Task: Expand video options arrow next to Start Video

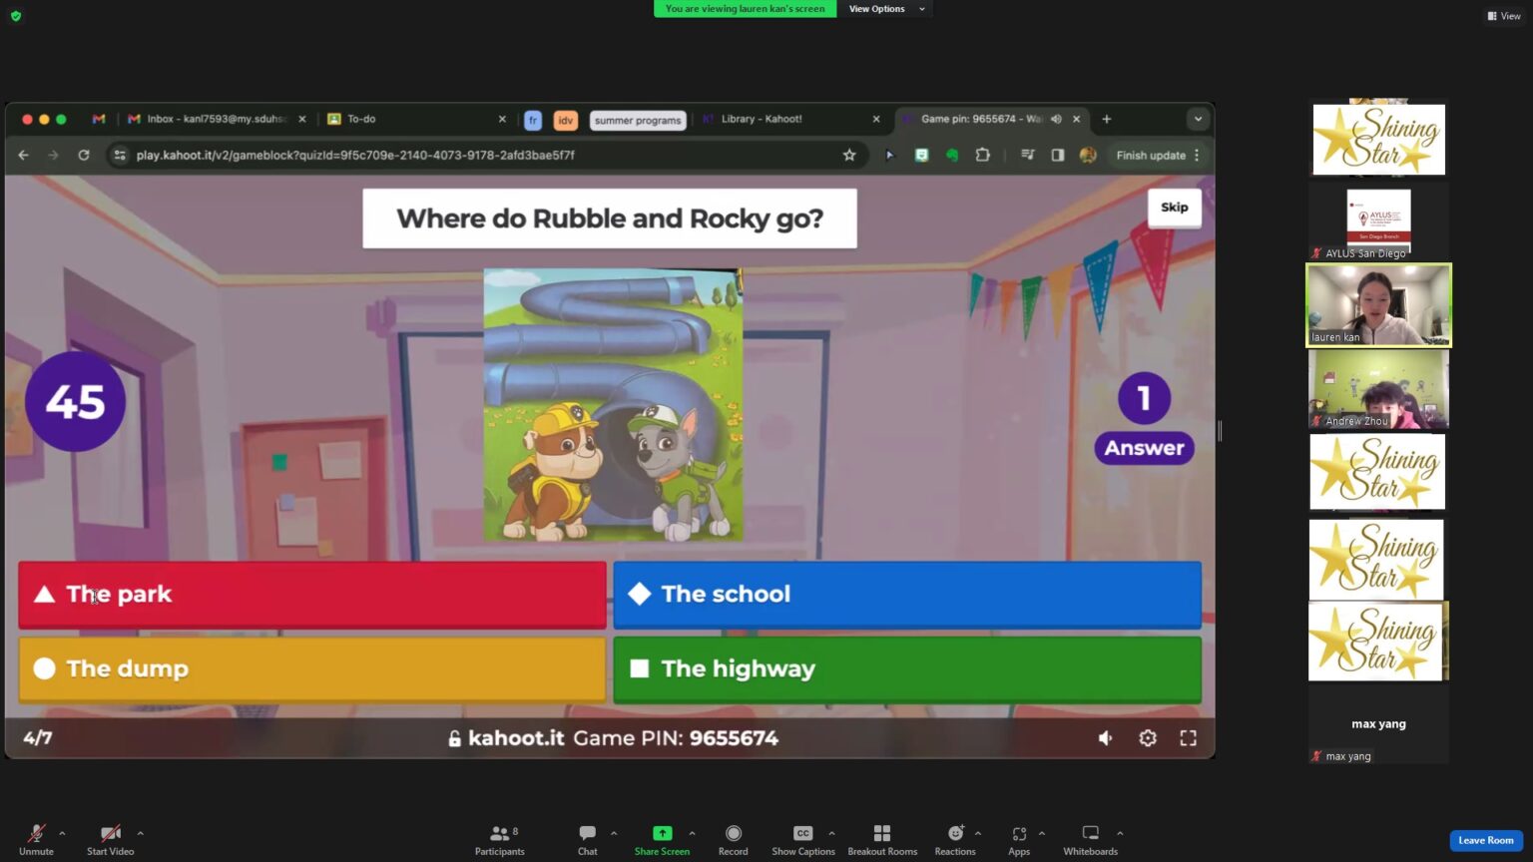Action: click(140, 833)
